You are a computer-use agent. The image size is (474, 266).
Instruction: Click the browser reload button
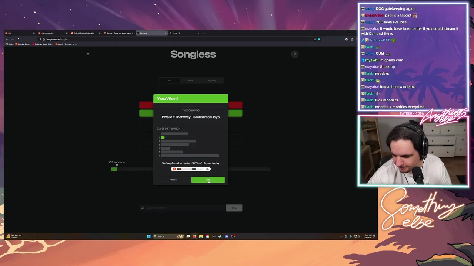(x=17, y=39)
